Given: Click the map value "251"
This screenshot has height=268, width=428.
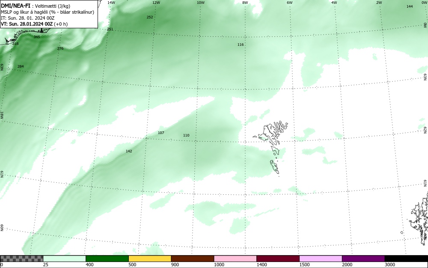Looking at the screenshot, I should coord(110,29).
